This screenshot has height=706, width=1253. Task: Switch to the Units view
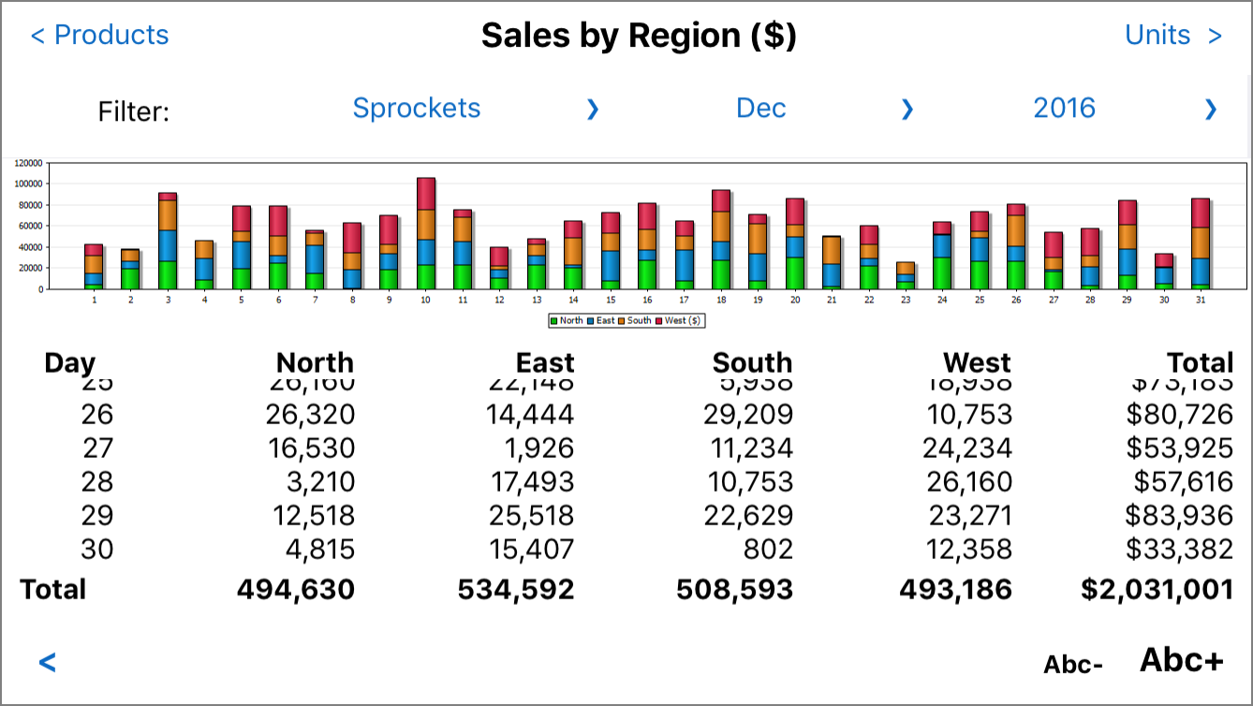pyautogui.click(x=1158, y=35)
